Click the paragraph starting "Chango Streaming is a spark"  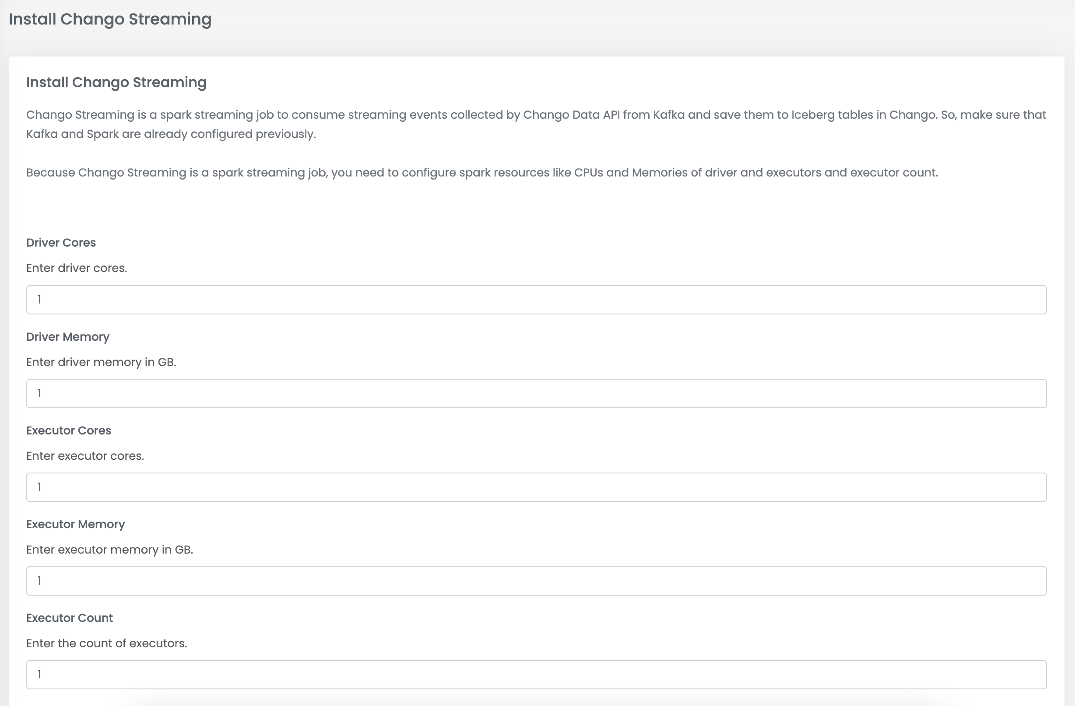point(536,124)
